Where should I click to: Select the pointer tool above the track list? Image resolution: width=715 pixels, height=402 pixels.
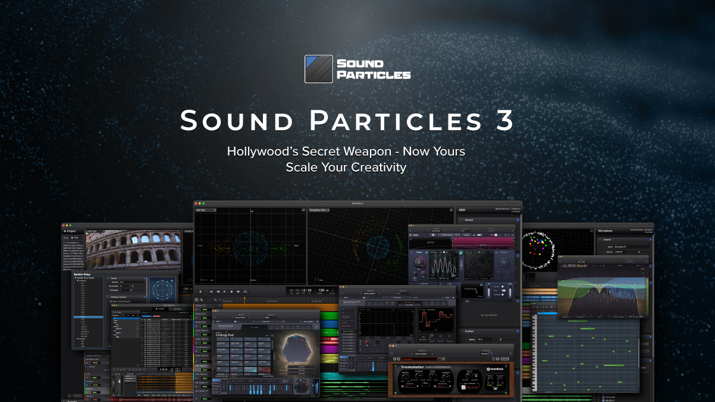coord(197,300)
